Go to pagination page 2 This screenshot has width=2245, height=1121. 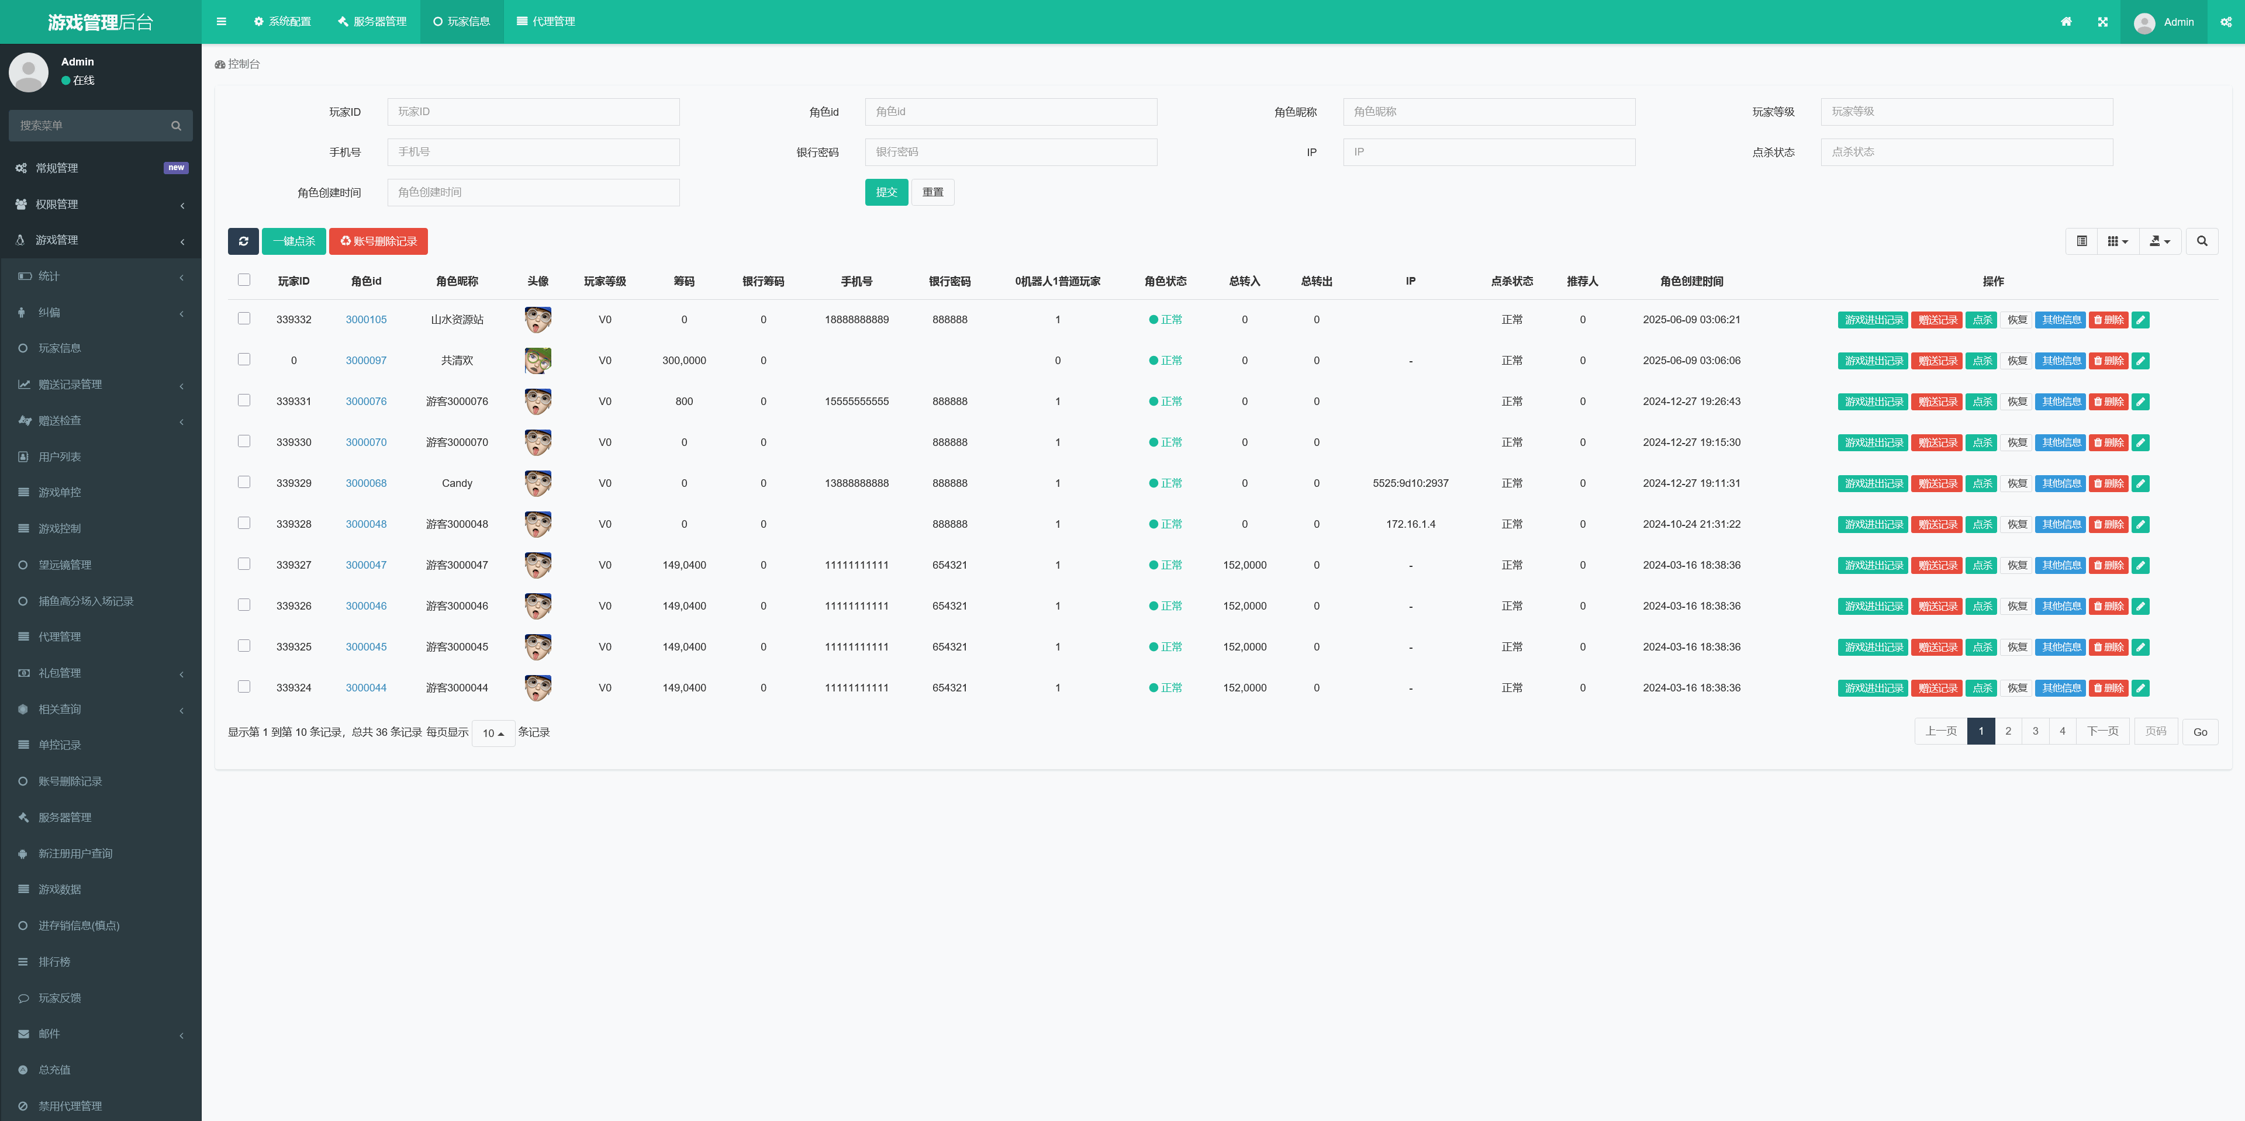[2008, 732]
